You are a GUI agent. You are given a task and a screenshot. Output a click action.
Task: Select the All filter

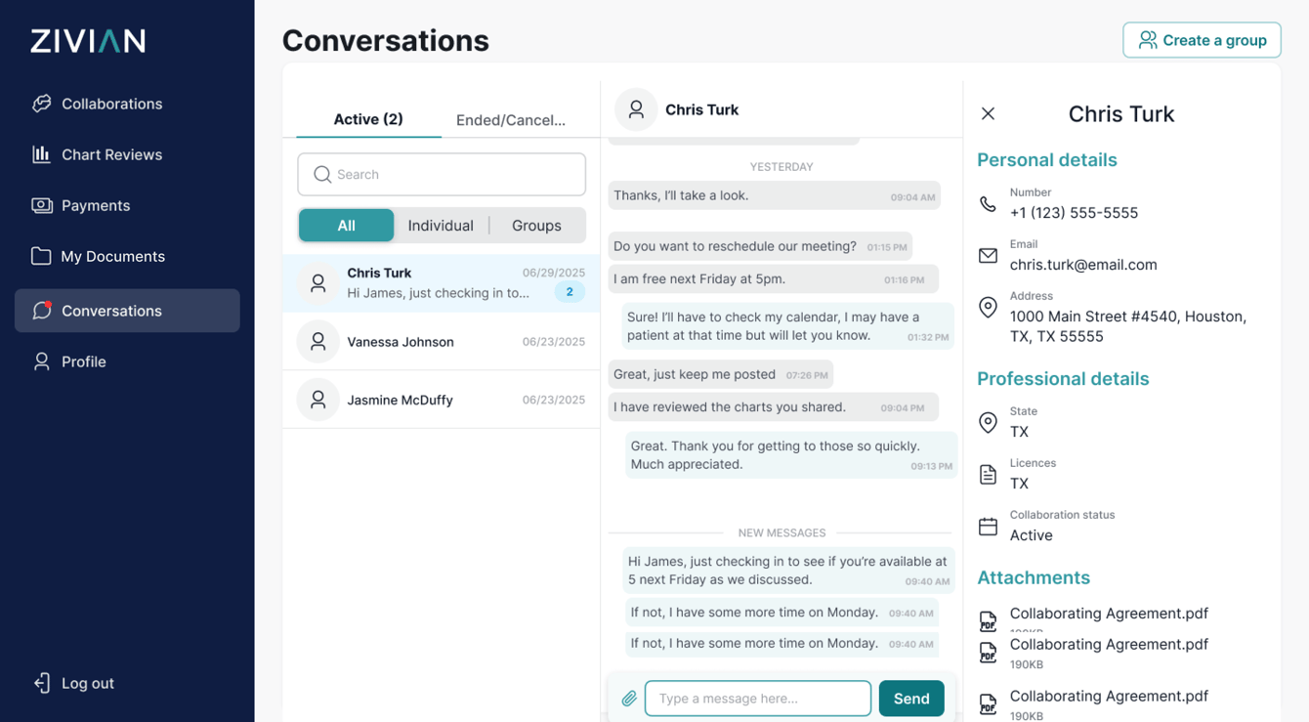click(x=346, y=226)
